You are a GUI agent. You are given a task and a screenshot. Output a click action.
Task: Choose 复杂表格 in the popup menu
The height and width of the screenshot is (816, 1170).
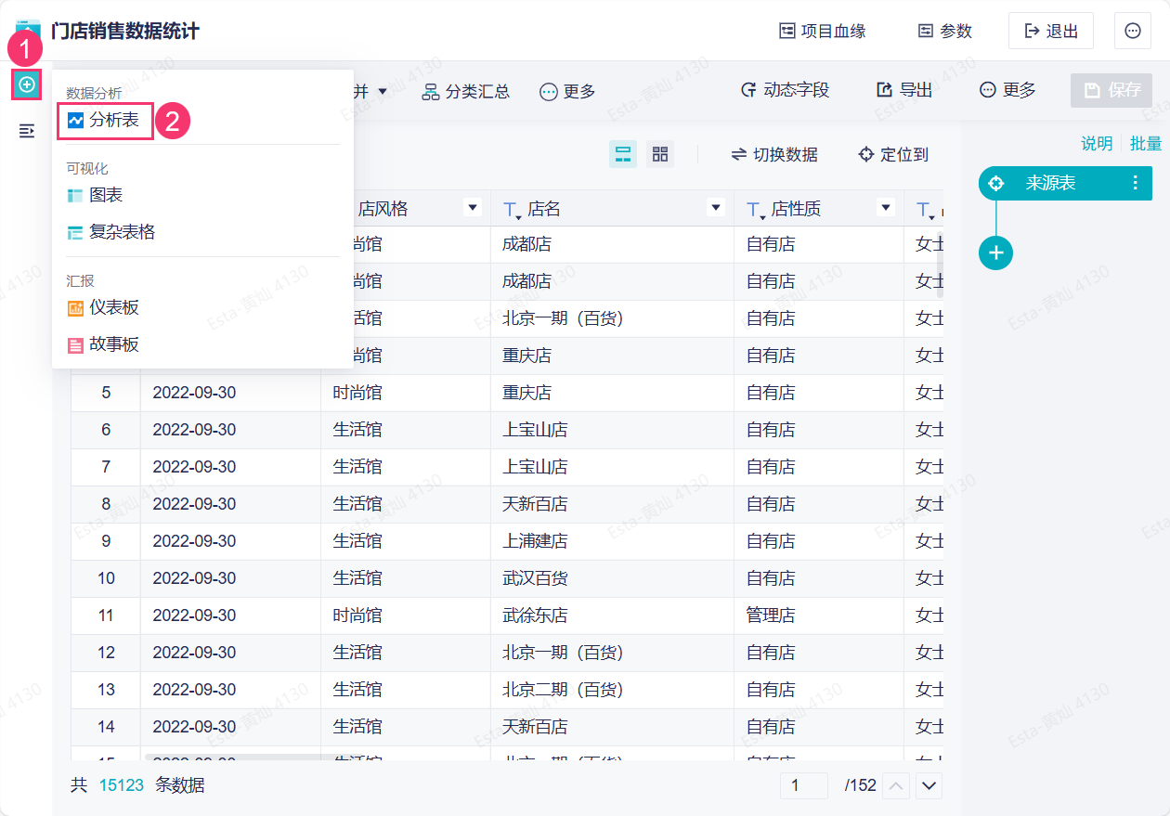coord(110,232)
